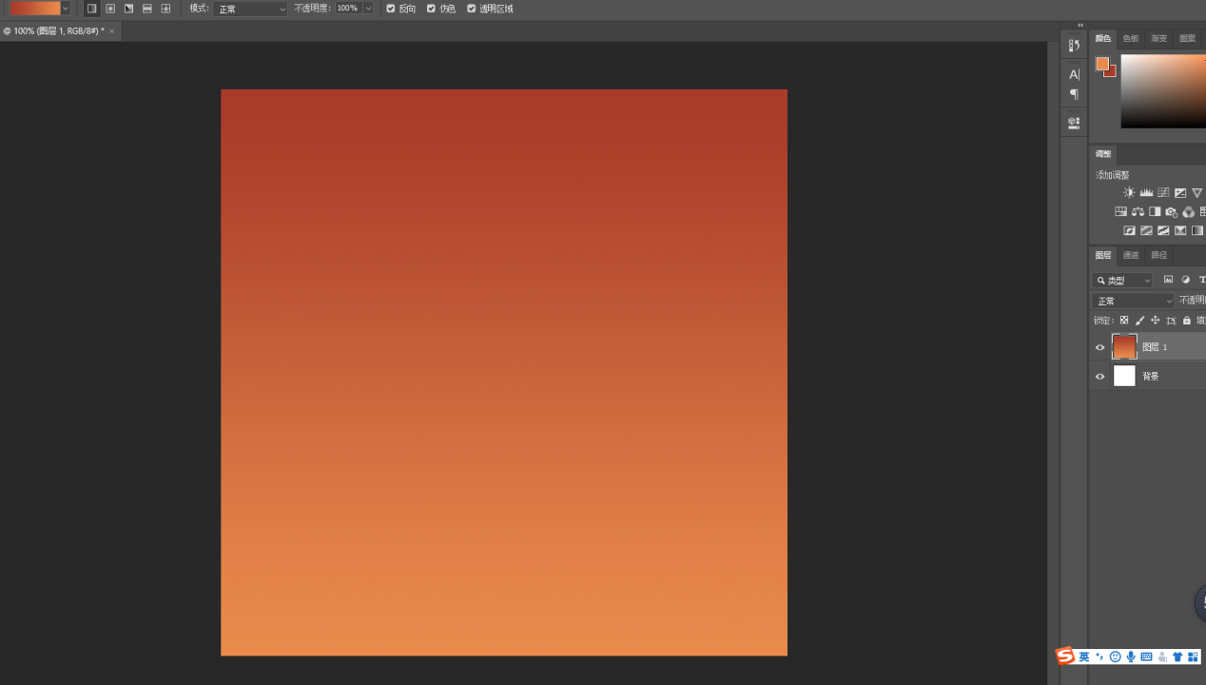Open the History panel icon

(1074, 46)
